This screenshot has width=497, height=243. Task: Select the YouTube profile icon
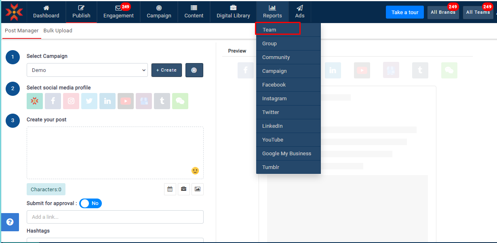[126, 101]
